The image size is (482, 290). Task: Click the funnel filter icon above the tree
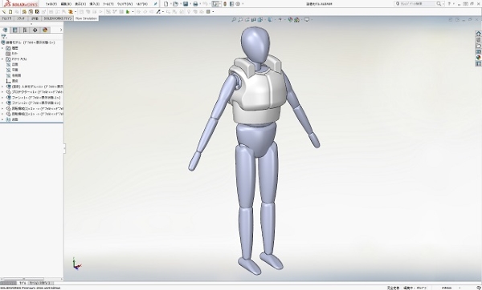coord(4,37)
